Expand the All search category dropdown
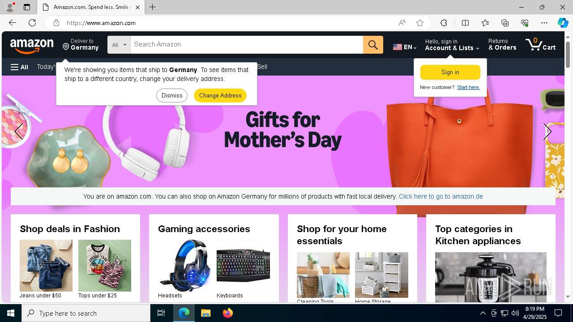Screen dimensions: 573x322 pyautogui.click(x=119, y=45)
